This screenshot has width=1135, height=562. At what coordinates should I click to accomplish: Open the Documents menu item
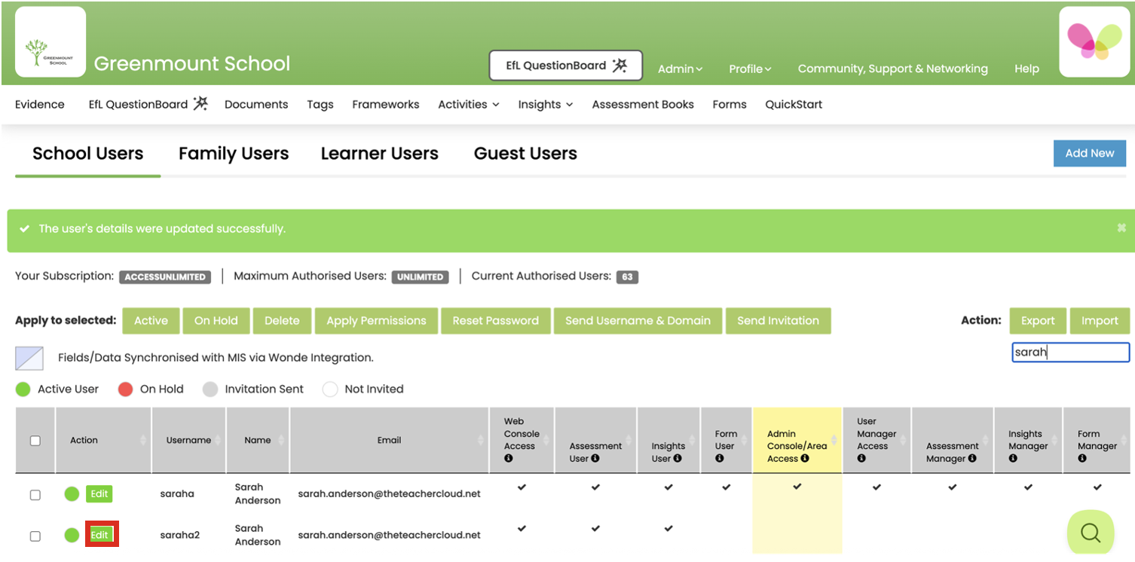coord(256,105)
